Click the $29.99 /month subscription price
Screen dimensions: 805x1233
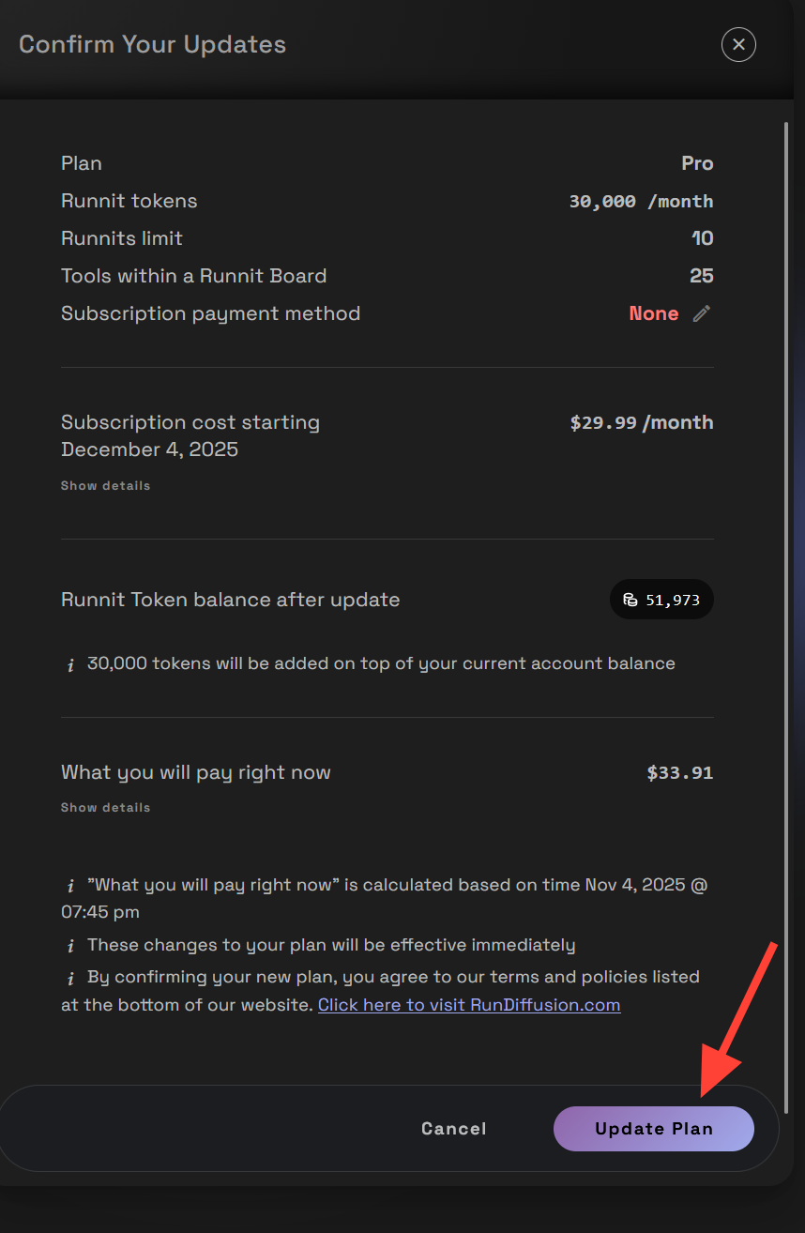(x=641, y=423)
